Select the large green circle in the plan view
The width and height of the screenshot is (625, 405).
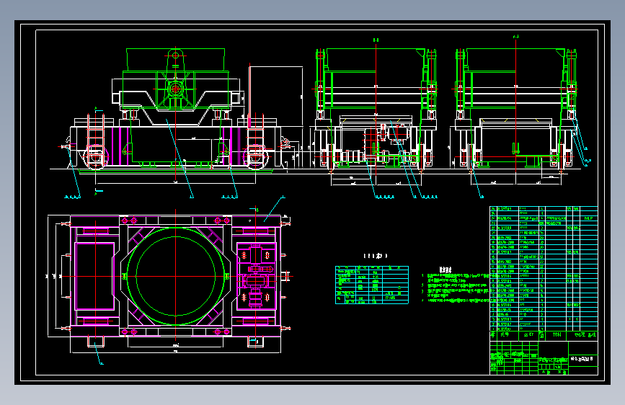coord(175,276)
